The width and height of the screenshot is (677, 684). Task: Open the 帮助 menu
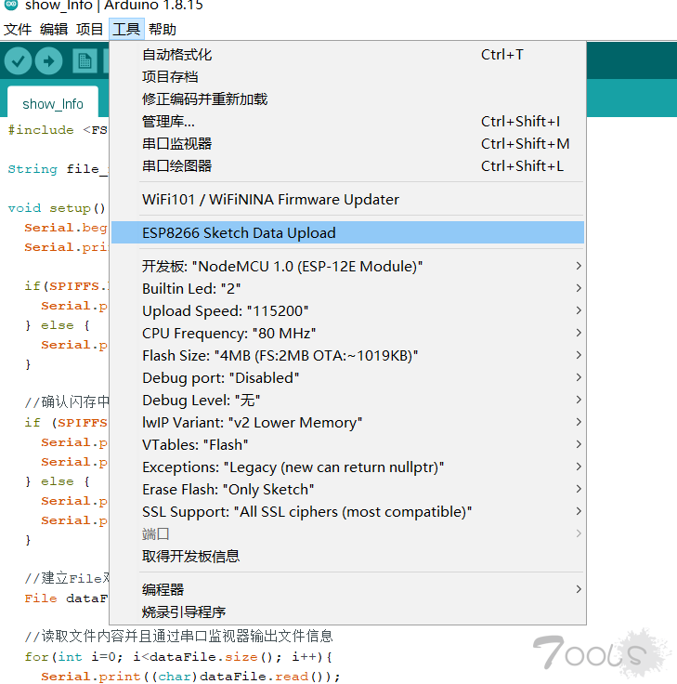[x=163, y=29]
